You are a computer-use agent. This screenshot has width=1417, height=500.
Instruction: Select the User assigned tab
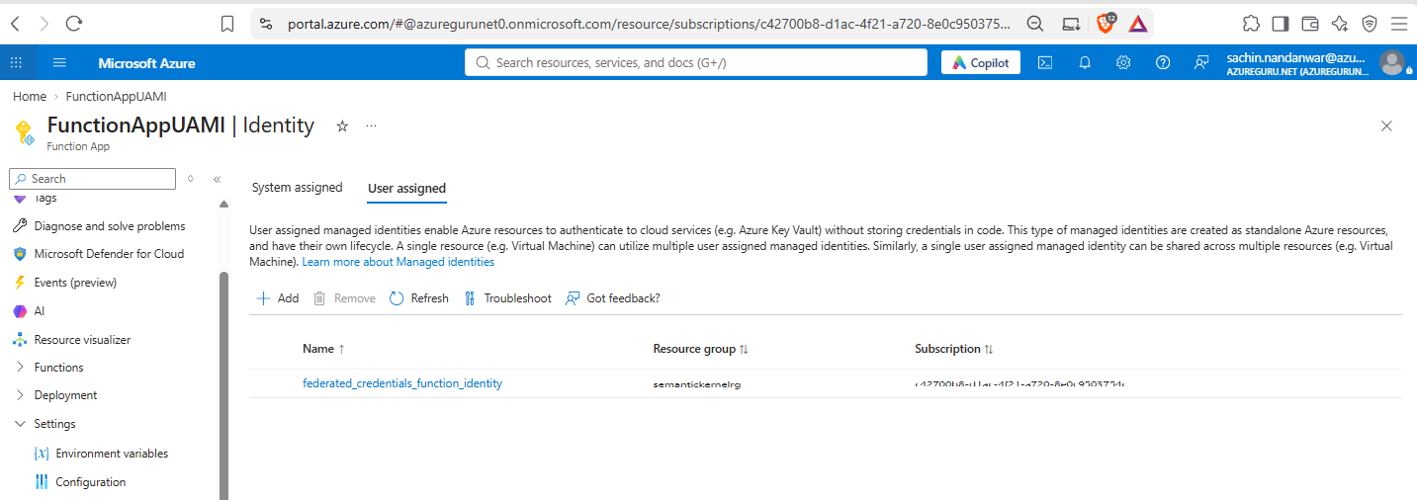(406, 188)
